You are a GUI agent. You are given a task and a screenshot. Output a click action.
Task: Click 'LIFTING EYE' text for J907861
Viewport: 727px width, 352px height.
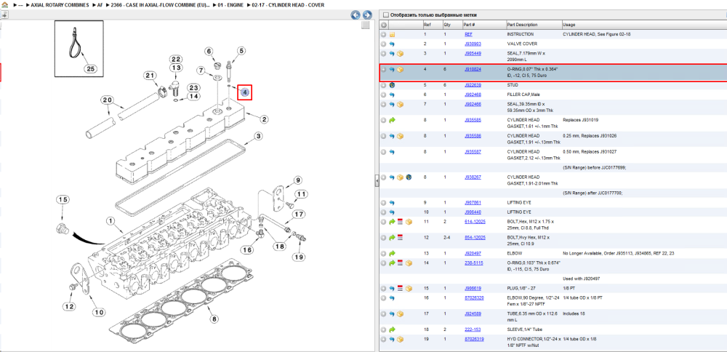519,203
